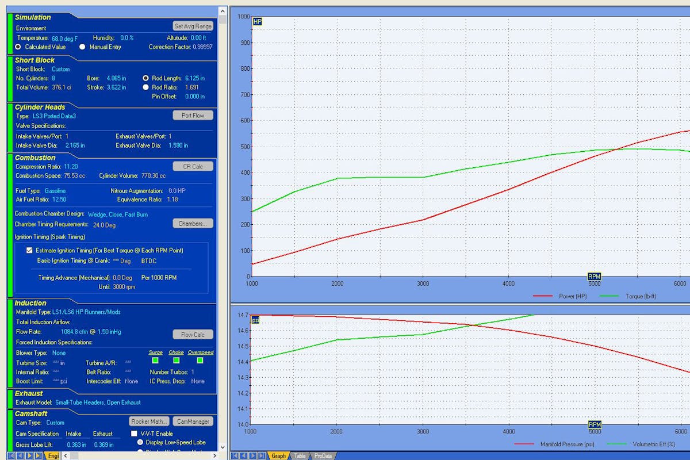Switch to the Table tab
This screenshot has height=460, width=690.
tap(300, 456)
